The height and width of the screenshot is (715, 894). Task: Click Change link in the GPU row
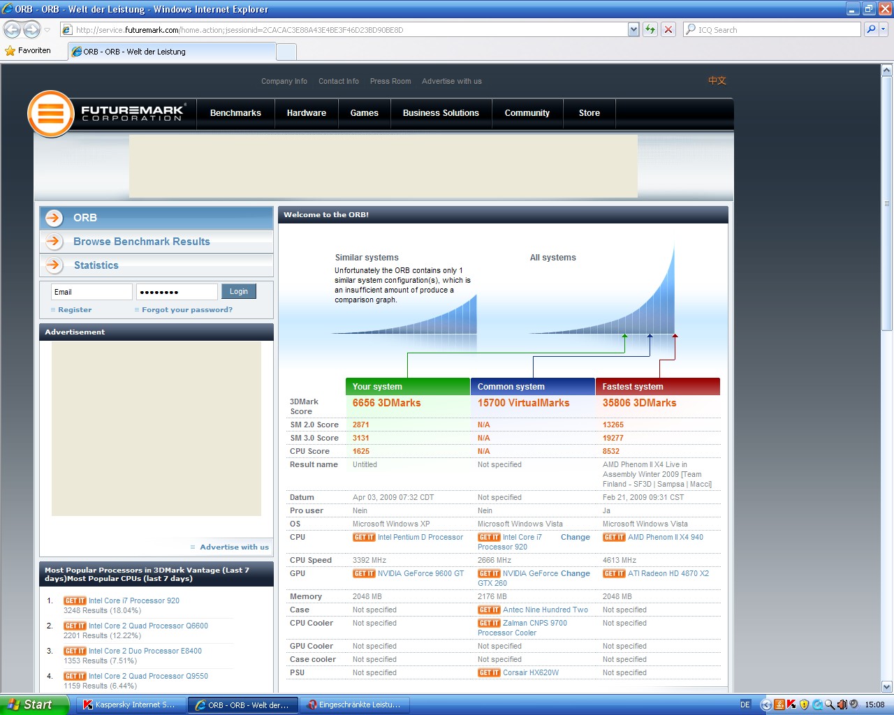(x=576, y=574)
